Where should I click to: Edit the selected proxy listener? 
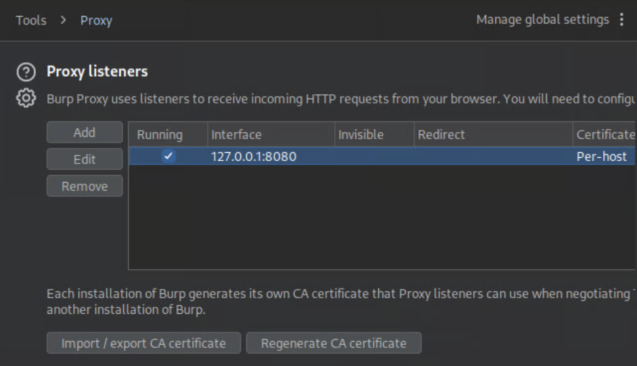point(84,159)
